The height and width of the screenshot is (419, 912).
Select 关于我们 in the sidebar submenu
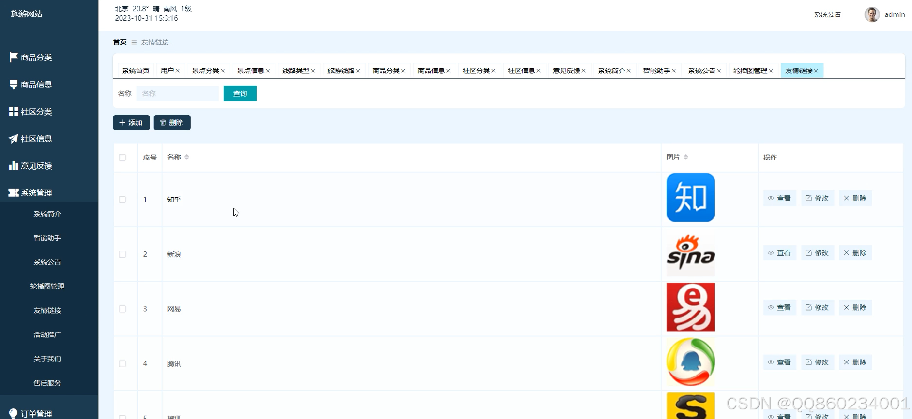click(x=47, y=359)
